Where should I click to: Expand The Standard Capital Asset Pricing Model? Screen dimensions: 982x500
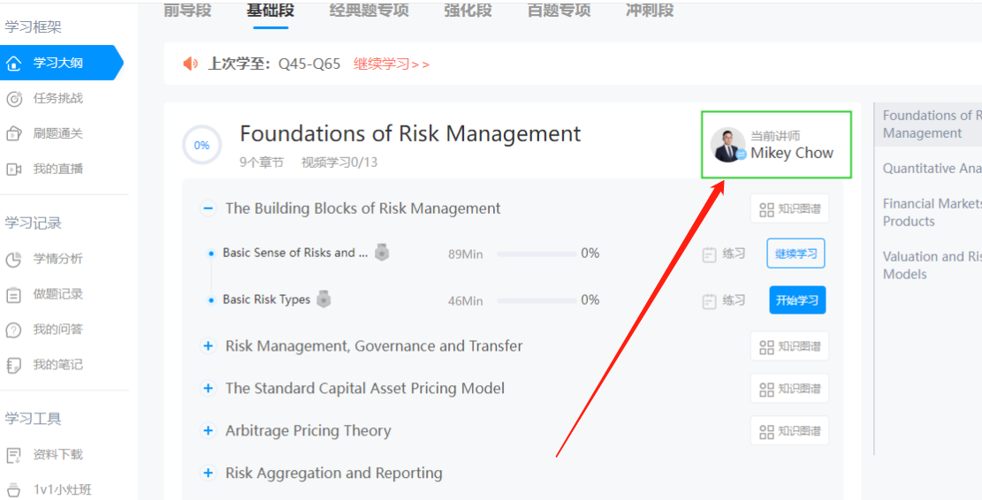(x=209, y=389)
